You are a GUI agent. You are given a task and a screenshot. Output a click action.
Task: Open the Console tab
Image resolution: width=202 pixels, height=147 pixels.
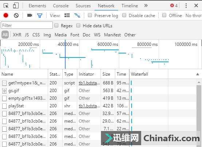[61, 6]
